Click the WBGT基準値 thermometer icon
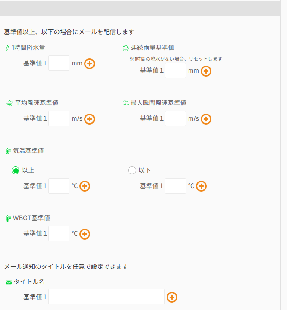287x310 pixels. (x=8, y=218)
